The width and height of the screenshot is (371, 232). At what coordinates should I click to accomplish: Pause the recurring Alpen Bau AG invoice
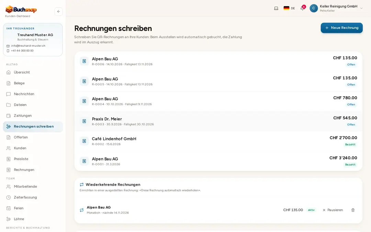333,210
